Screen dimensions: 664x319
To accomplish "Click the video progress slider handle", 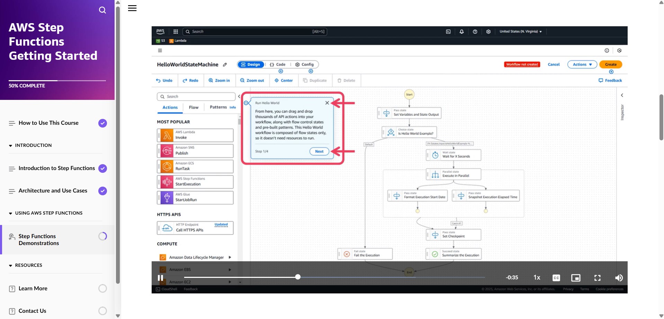I will 298,277.
